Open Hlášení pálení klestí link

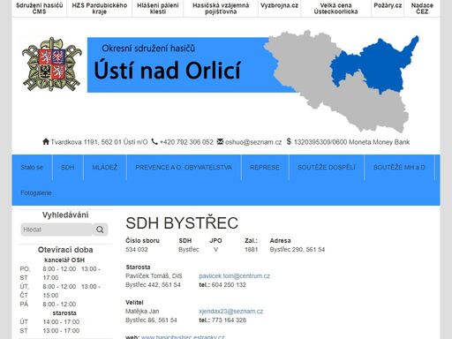click(158, 8)
